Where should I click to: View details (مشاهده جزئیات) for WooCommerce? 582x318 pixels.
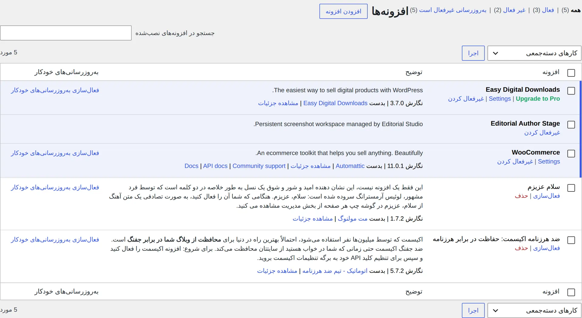click(311, 166)
